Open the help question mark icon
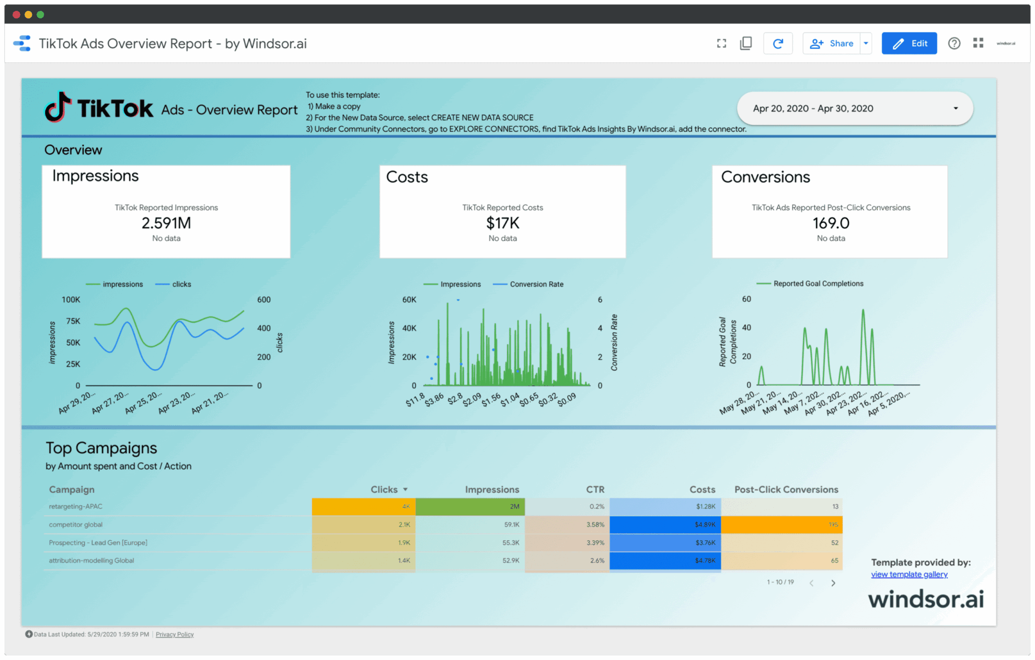 [x=954, y=43]
